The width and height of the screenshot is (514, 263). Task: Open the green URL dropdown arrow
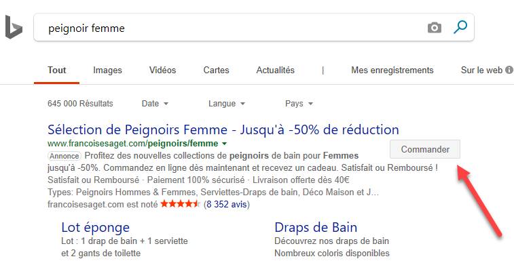(x=224, y=144)
